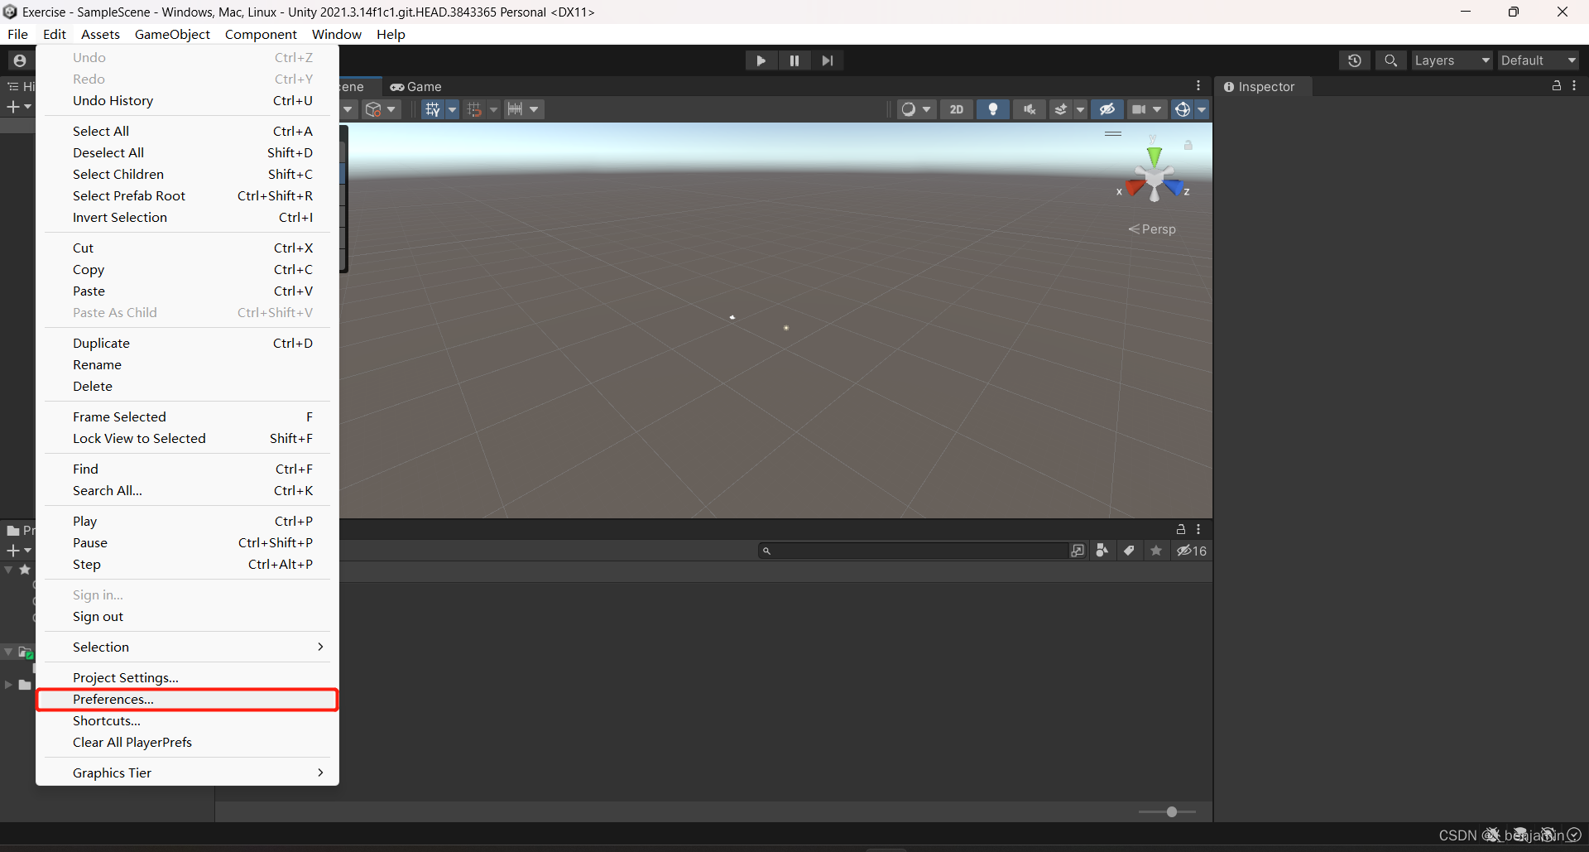The height and width of the screenshot is (852, 1589).
Task: Open the Layers dropdown
Action: coord(1451,60)
